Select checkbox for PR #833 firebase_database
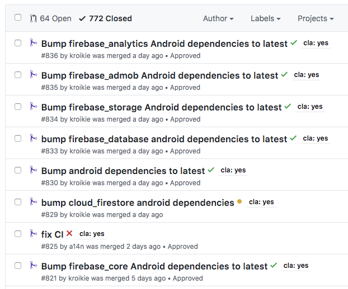This screenshot has width=348, height=289. (18, 138)
